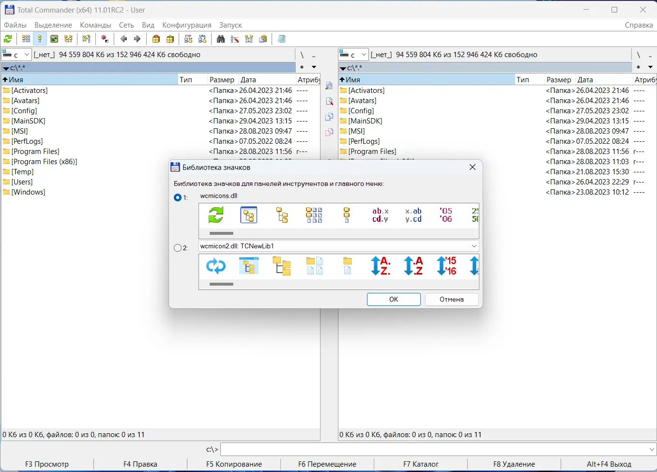This screenshot has width=657, height=472.
Task: Click the blue copy icon in the vertical bar between panels
Action: (x=329, y=117)
